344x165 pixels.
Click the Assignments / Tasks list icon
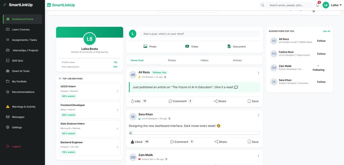8,40
